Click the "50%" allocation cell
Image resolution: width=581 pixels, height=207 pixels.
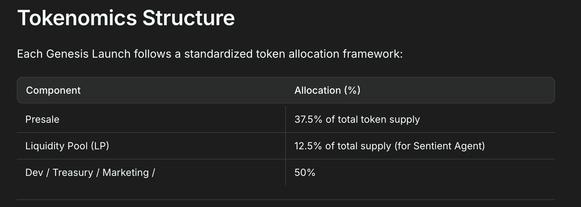tap(305, 172)
